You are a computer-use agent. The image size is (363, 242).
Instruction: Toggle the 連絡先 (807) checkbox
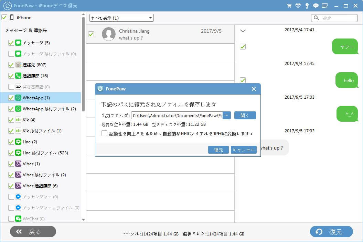pos(11,65)
